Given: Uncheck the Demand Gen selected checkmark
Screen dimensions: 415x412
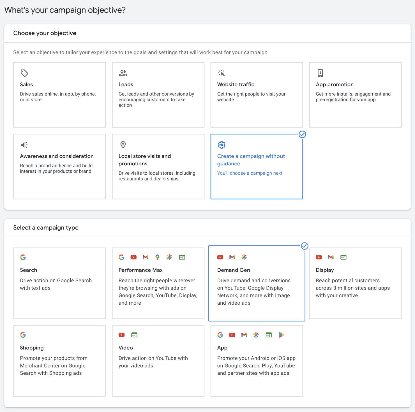Looking at the screenshot, I should click(x=305, y=246).
